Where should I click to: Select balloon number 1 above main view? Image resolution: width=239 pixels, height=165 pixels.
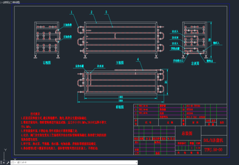pos(72,12)
